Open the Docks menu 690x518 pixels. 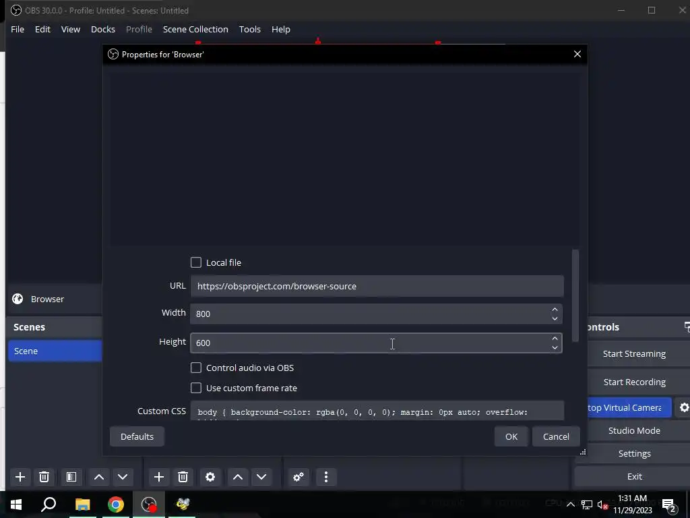tap(103, 29)
